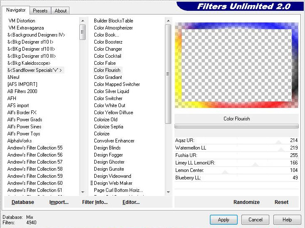Choose the Color Mapped Switcher filter
The height and width of the screenshot is (228, 305).
(x=117, y=84)
